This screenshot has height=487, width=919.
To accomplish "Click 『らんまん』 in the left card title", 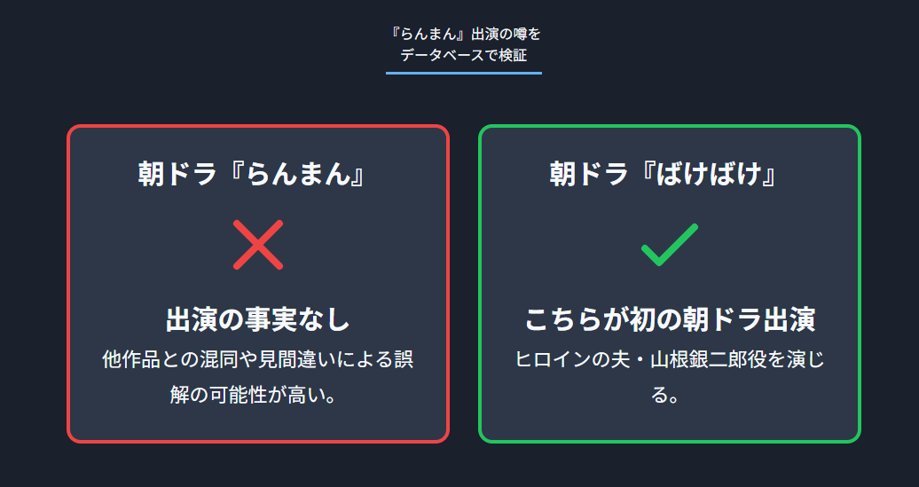I will [x=298, y=174].
